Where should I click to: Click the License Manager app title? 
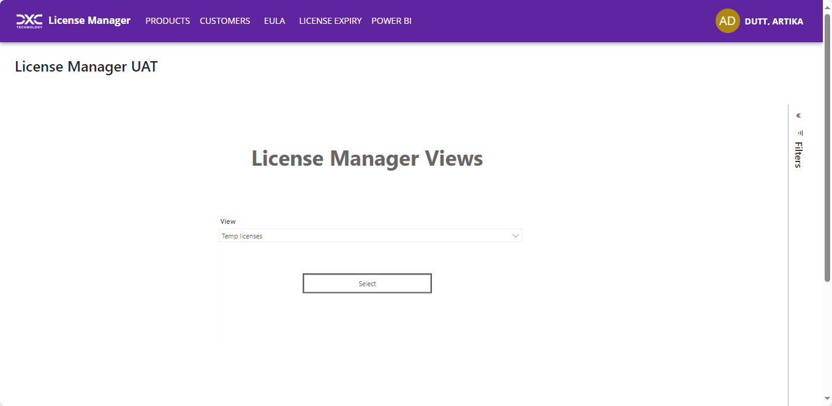click(89, 21)
